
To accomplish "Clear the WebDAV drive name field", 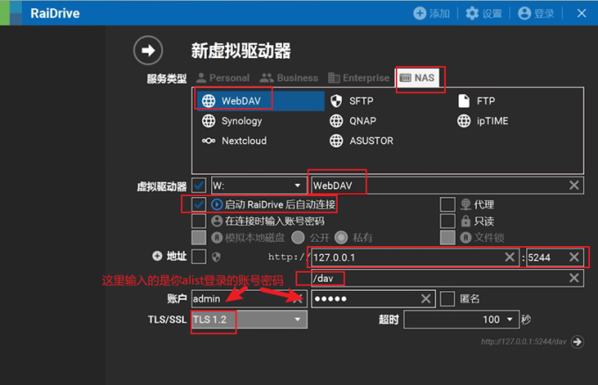I will pos(574,185).
